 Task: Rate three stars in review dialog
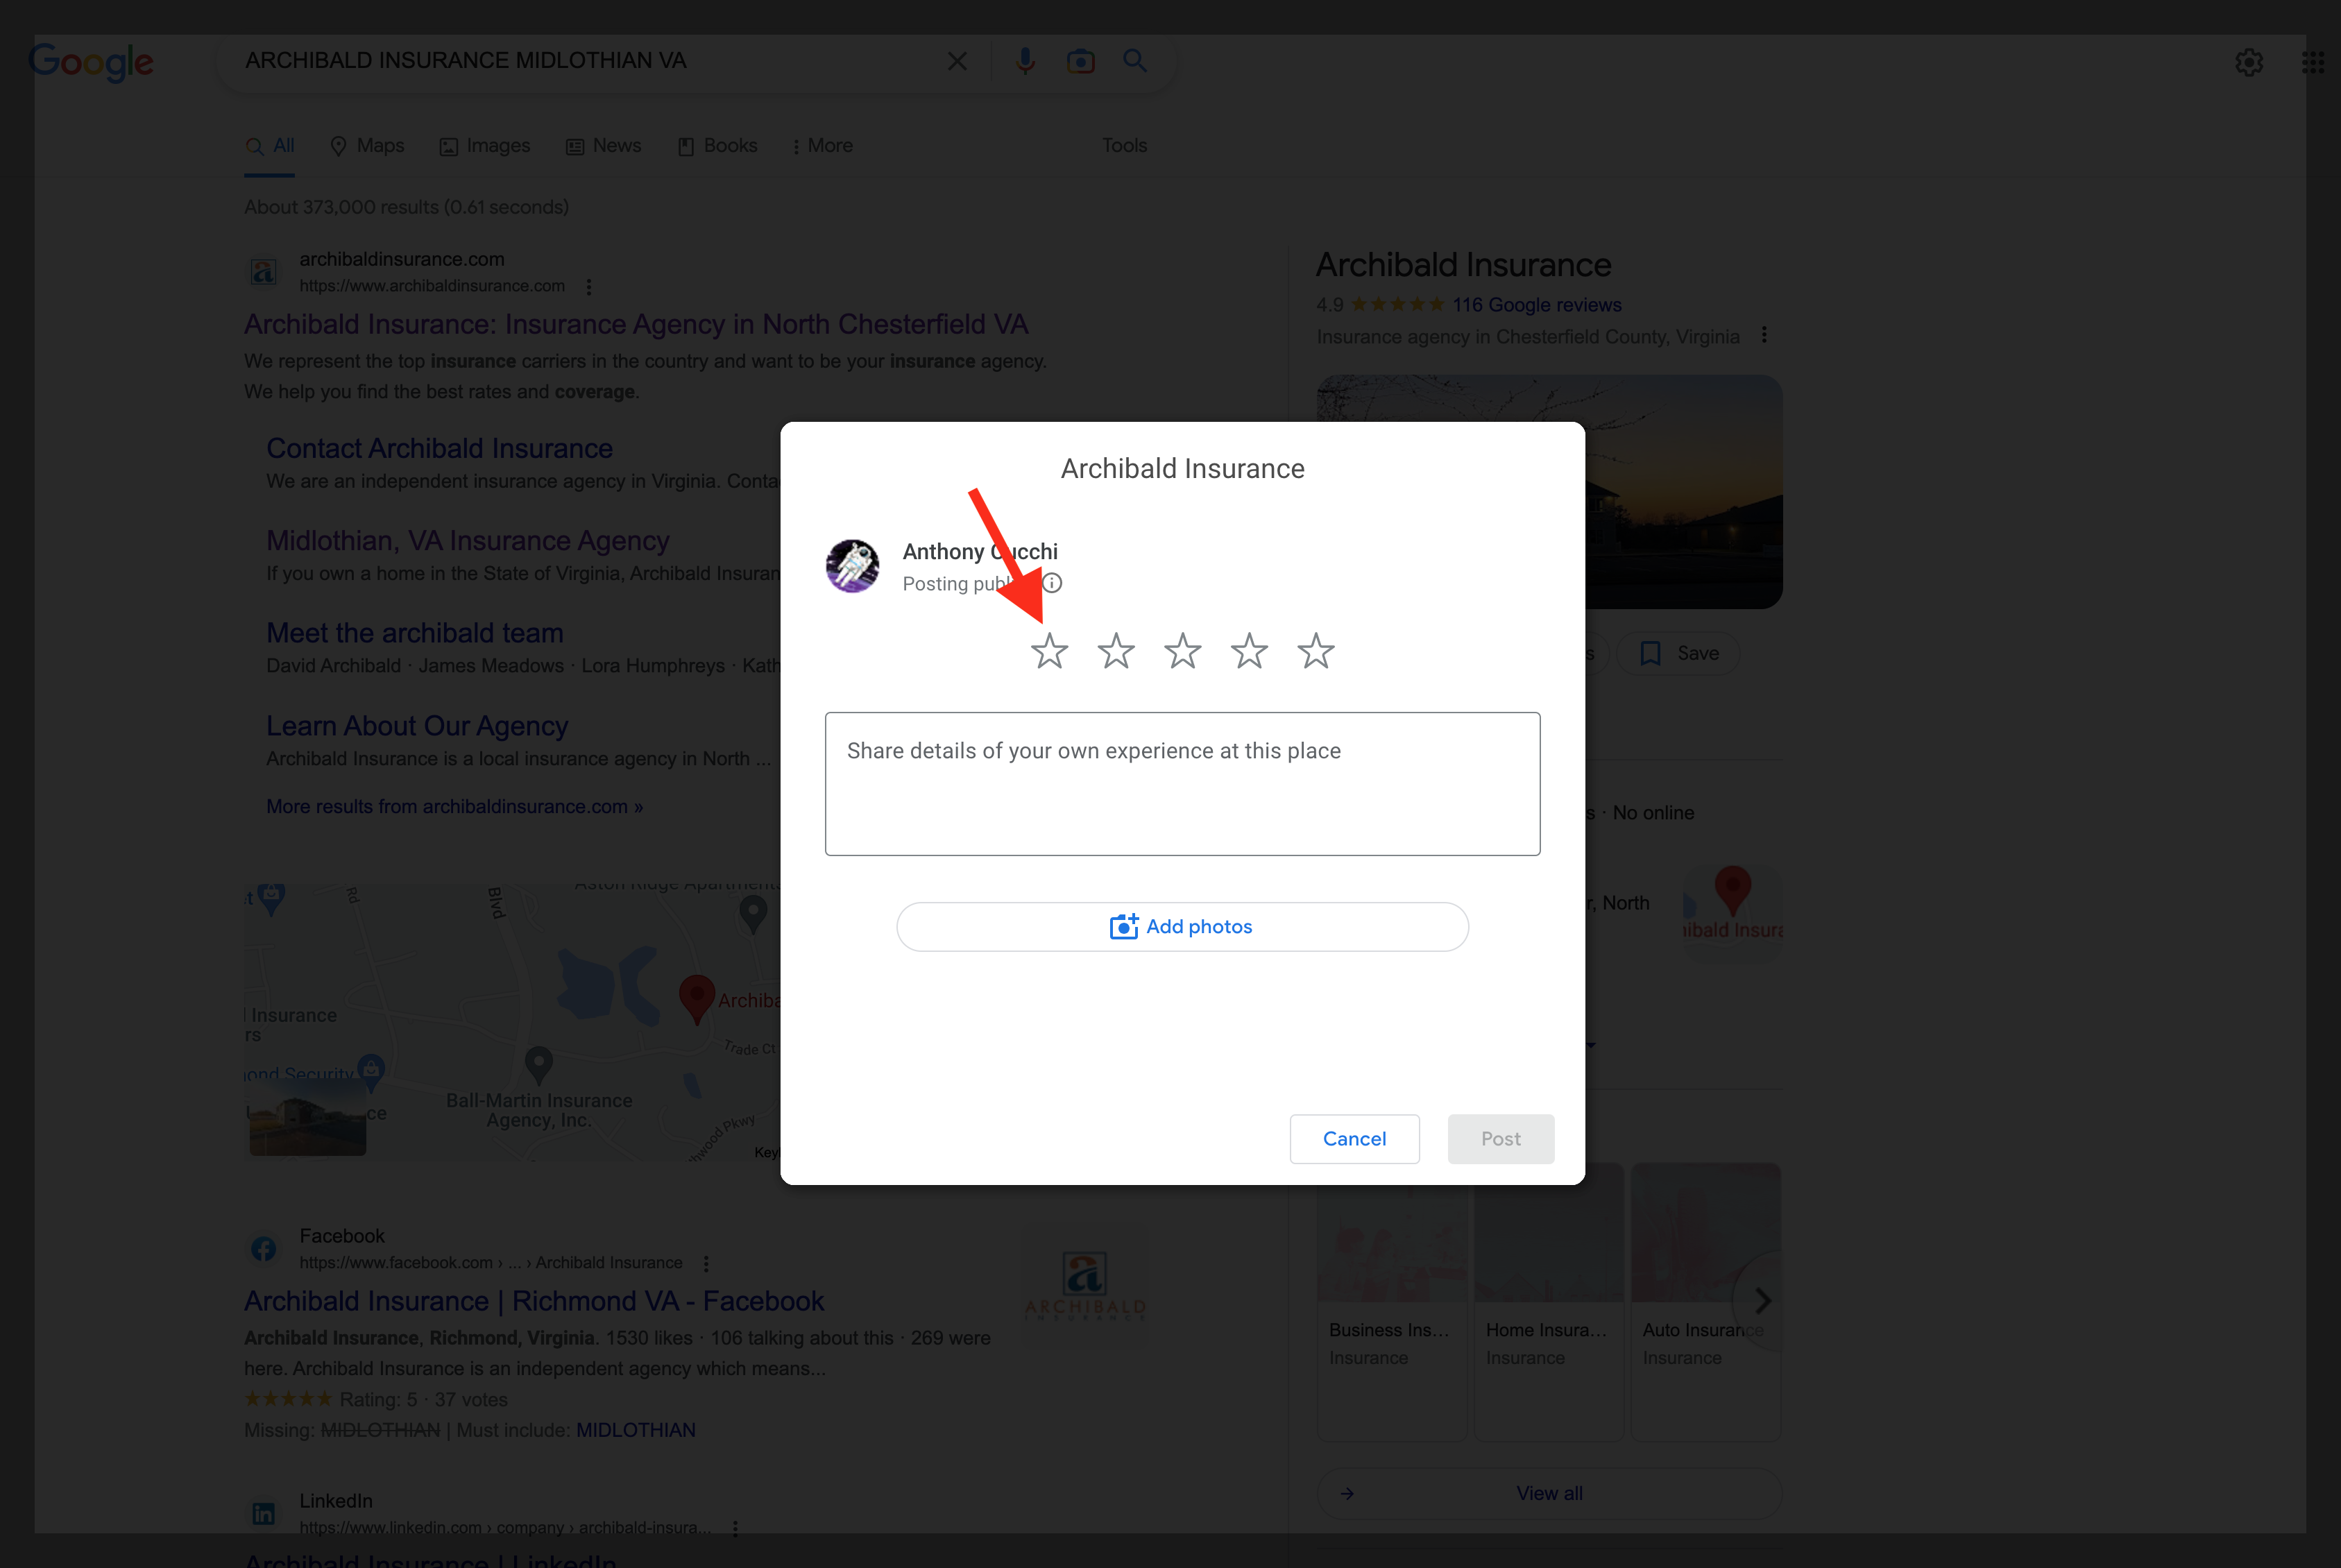[1183, 651]
